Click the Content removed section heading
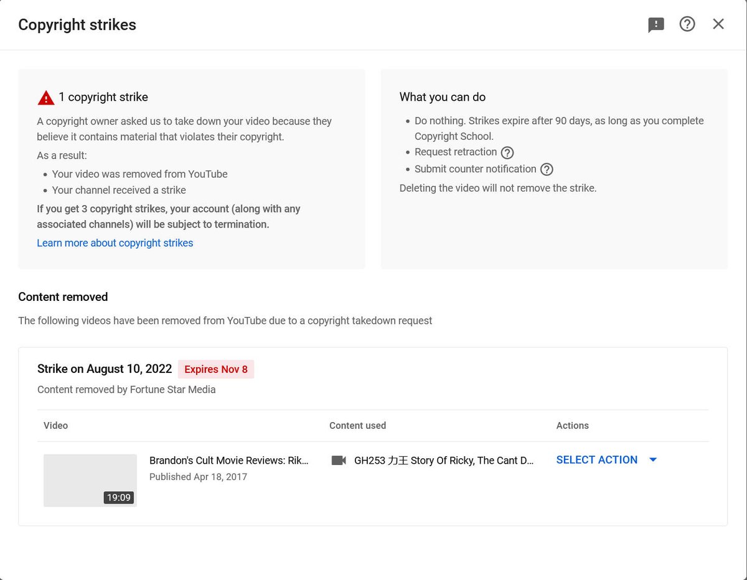This screenshot has width=747, height=580. pyautogui.click(x=63, y=297)
